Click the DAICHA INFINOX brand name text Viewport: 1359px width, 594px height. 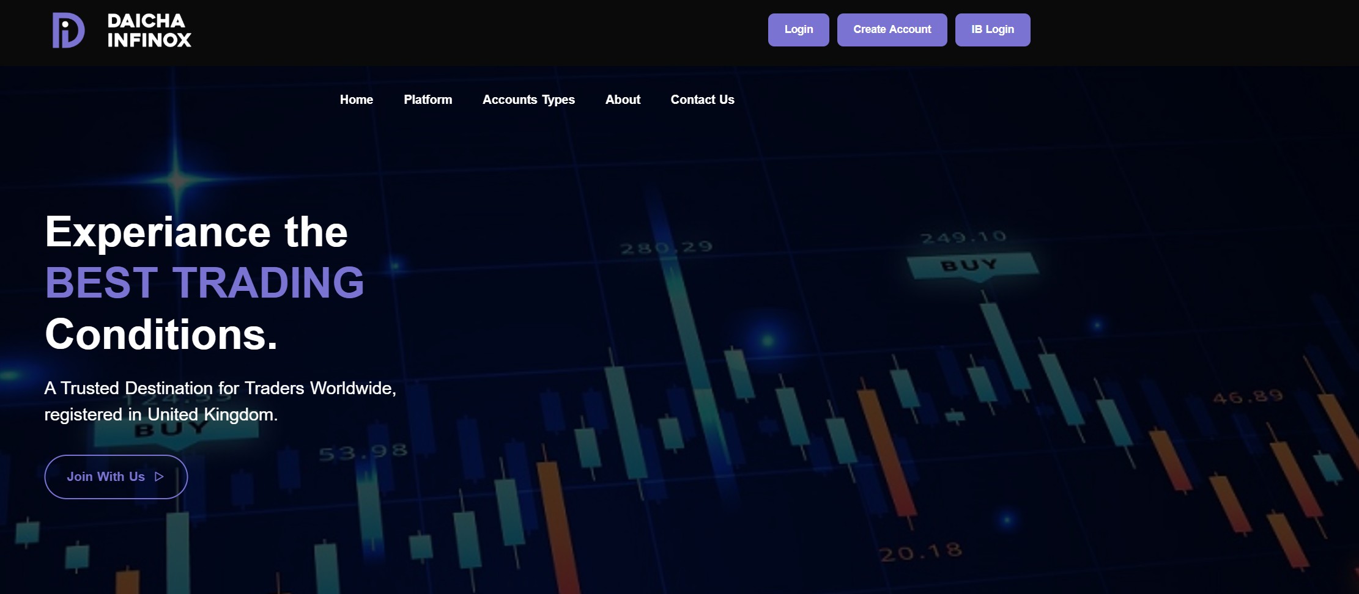pyautogui.click(x=149, y=31)
